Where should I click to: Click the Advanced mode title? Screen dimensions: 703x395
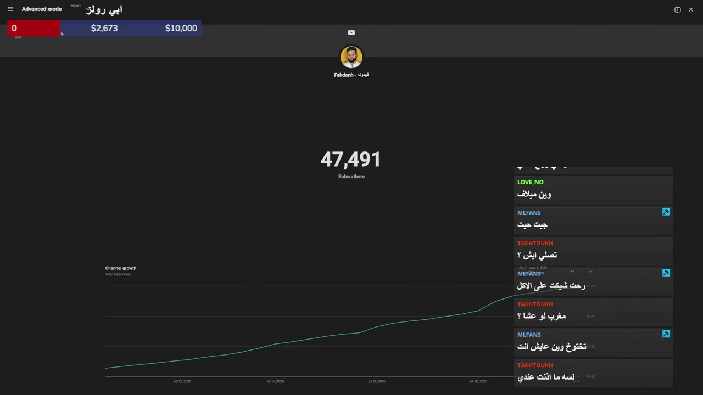coord(42,9)
